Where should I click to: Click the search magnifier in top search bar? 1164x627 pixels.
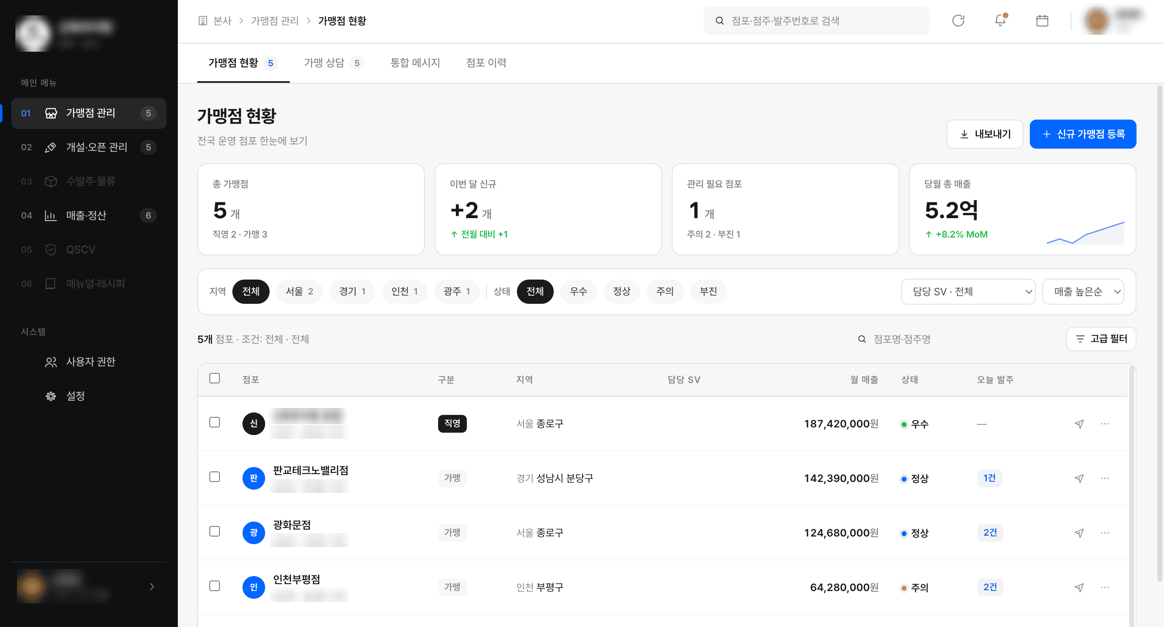720,21
